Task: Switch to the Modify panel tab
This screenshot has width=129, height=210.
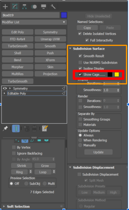Action: 15,7
